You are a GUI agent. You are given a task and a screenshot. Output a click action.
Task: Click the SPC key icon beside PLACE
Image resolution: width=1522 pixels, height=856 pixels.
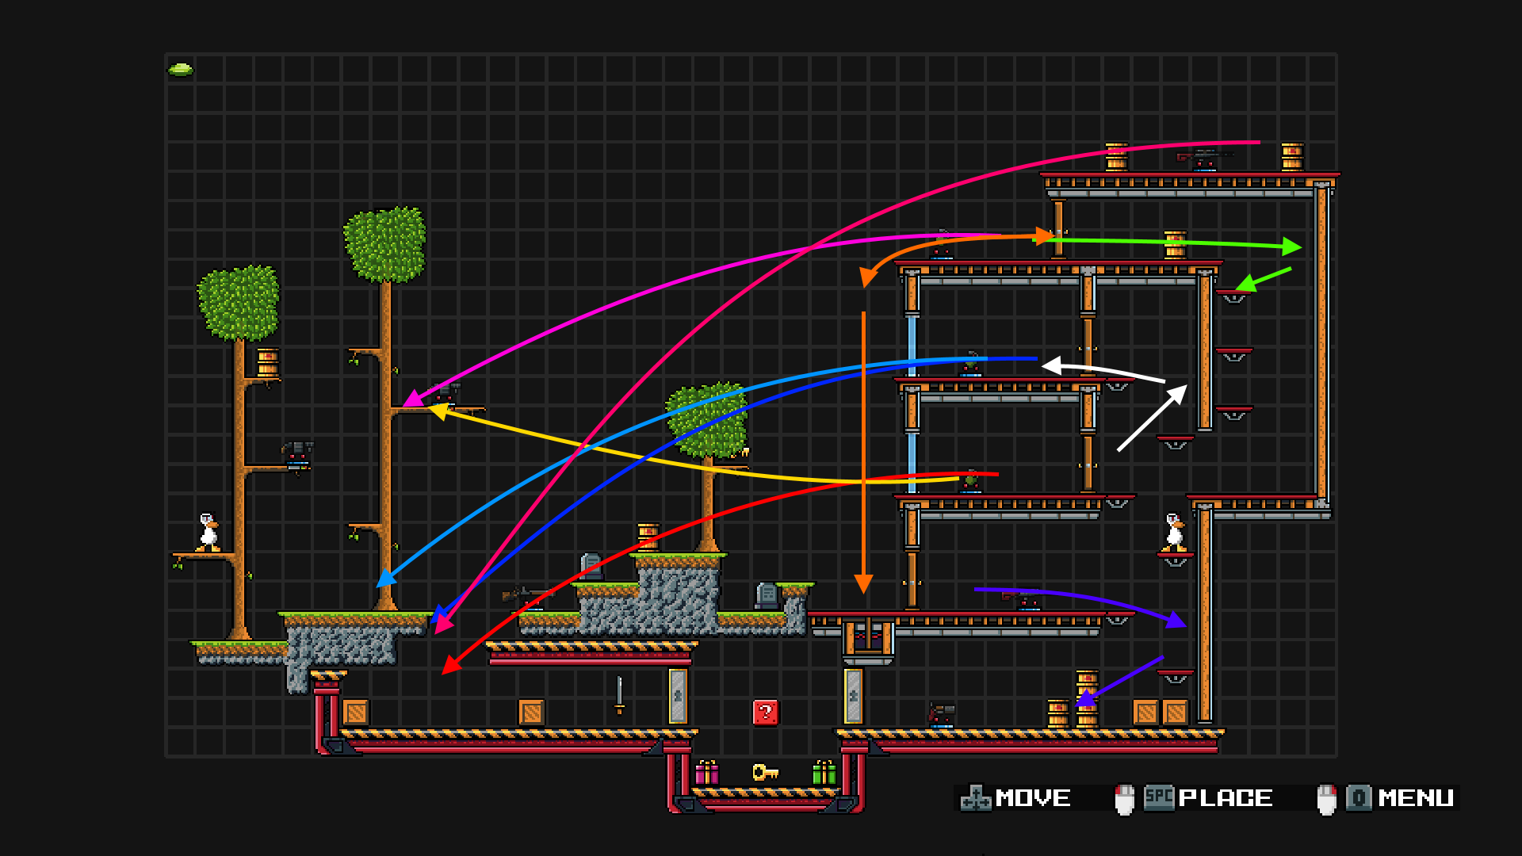pyautogui.click(x=1159, y=797)
